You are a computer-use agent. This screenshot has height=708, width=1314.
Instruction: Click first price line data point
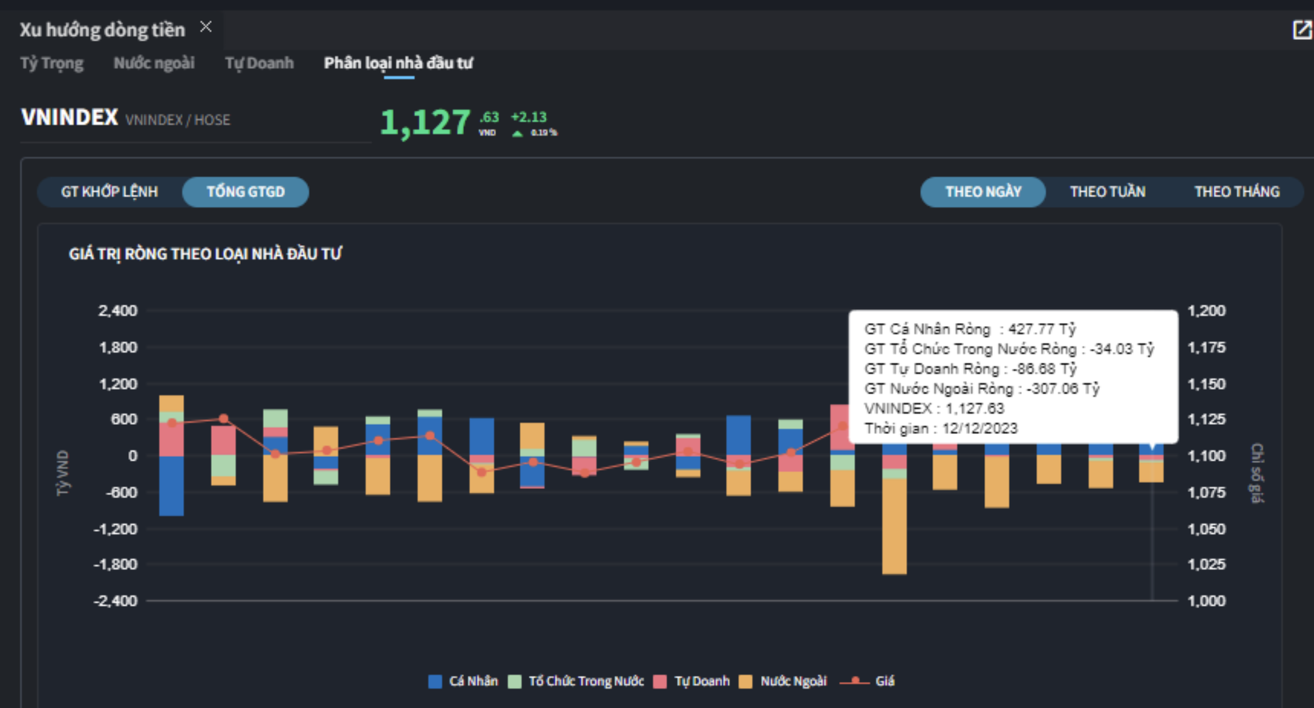(172, 423)
